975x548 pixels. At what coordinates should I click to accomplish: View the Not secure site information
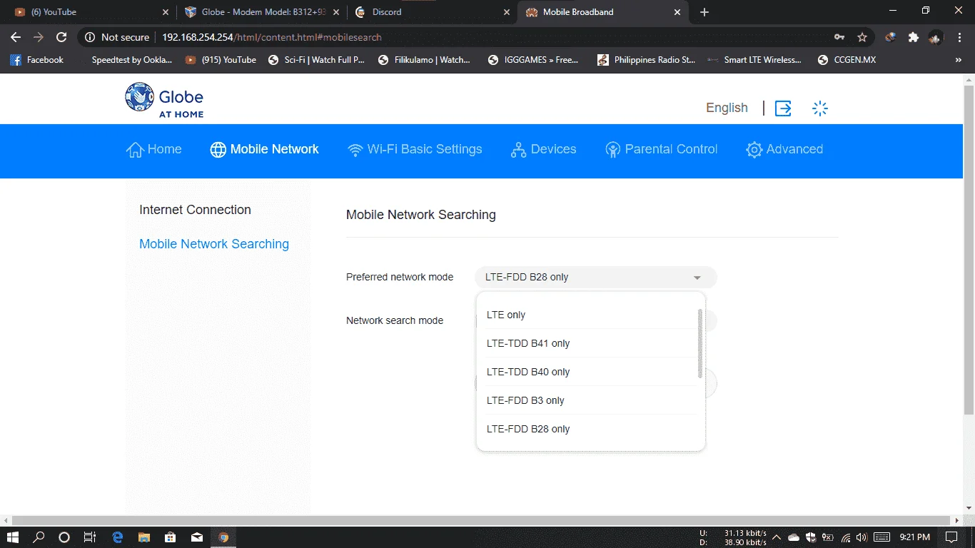click(117, 37)
